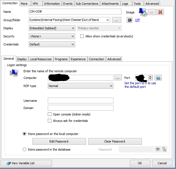
Task: Decrease port number with down arrow
Action: (150, 79)
